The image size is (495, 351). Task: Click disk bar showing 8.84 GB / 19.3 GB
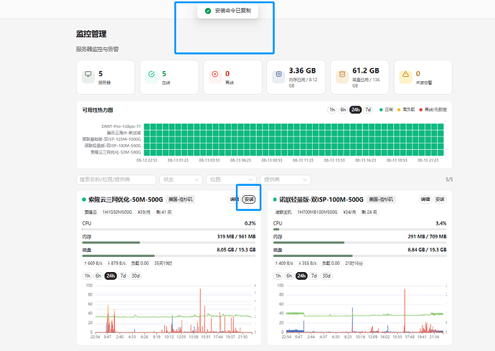(360, 256)
